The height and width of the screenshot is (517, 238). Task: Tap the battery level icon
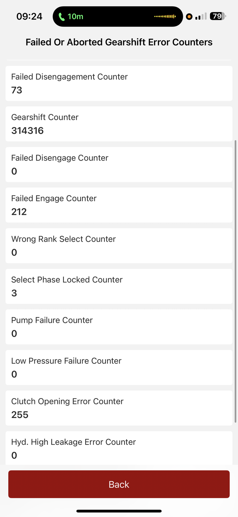[x=218, y=16]
